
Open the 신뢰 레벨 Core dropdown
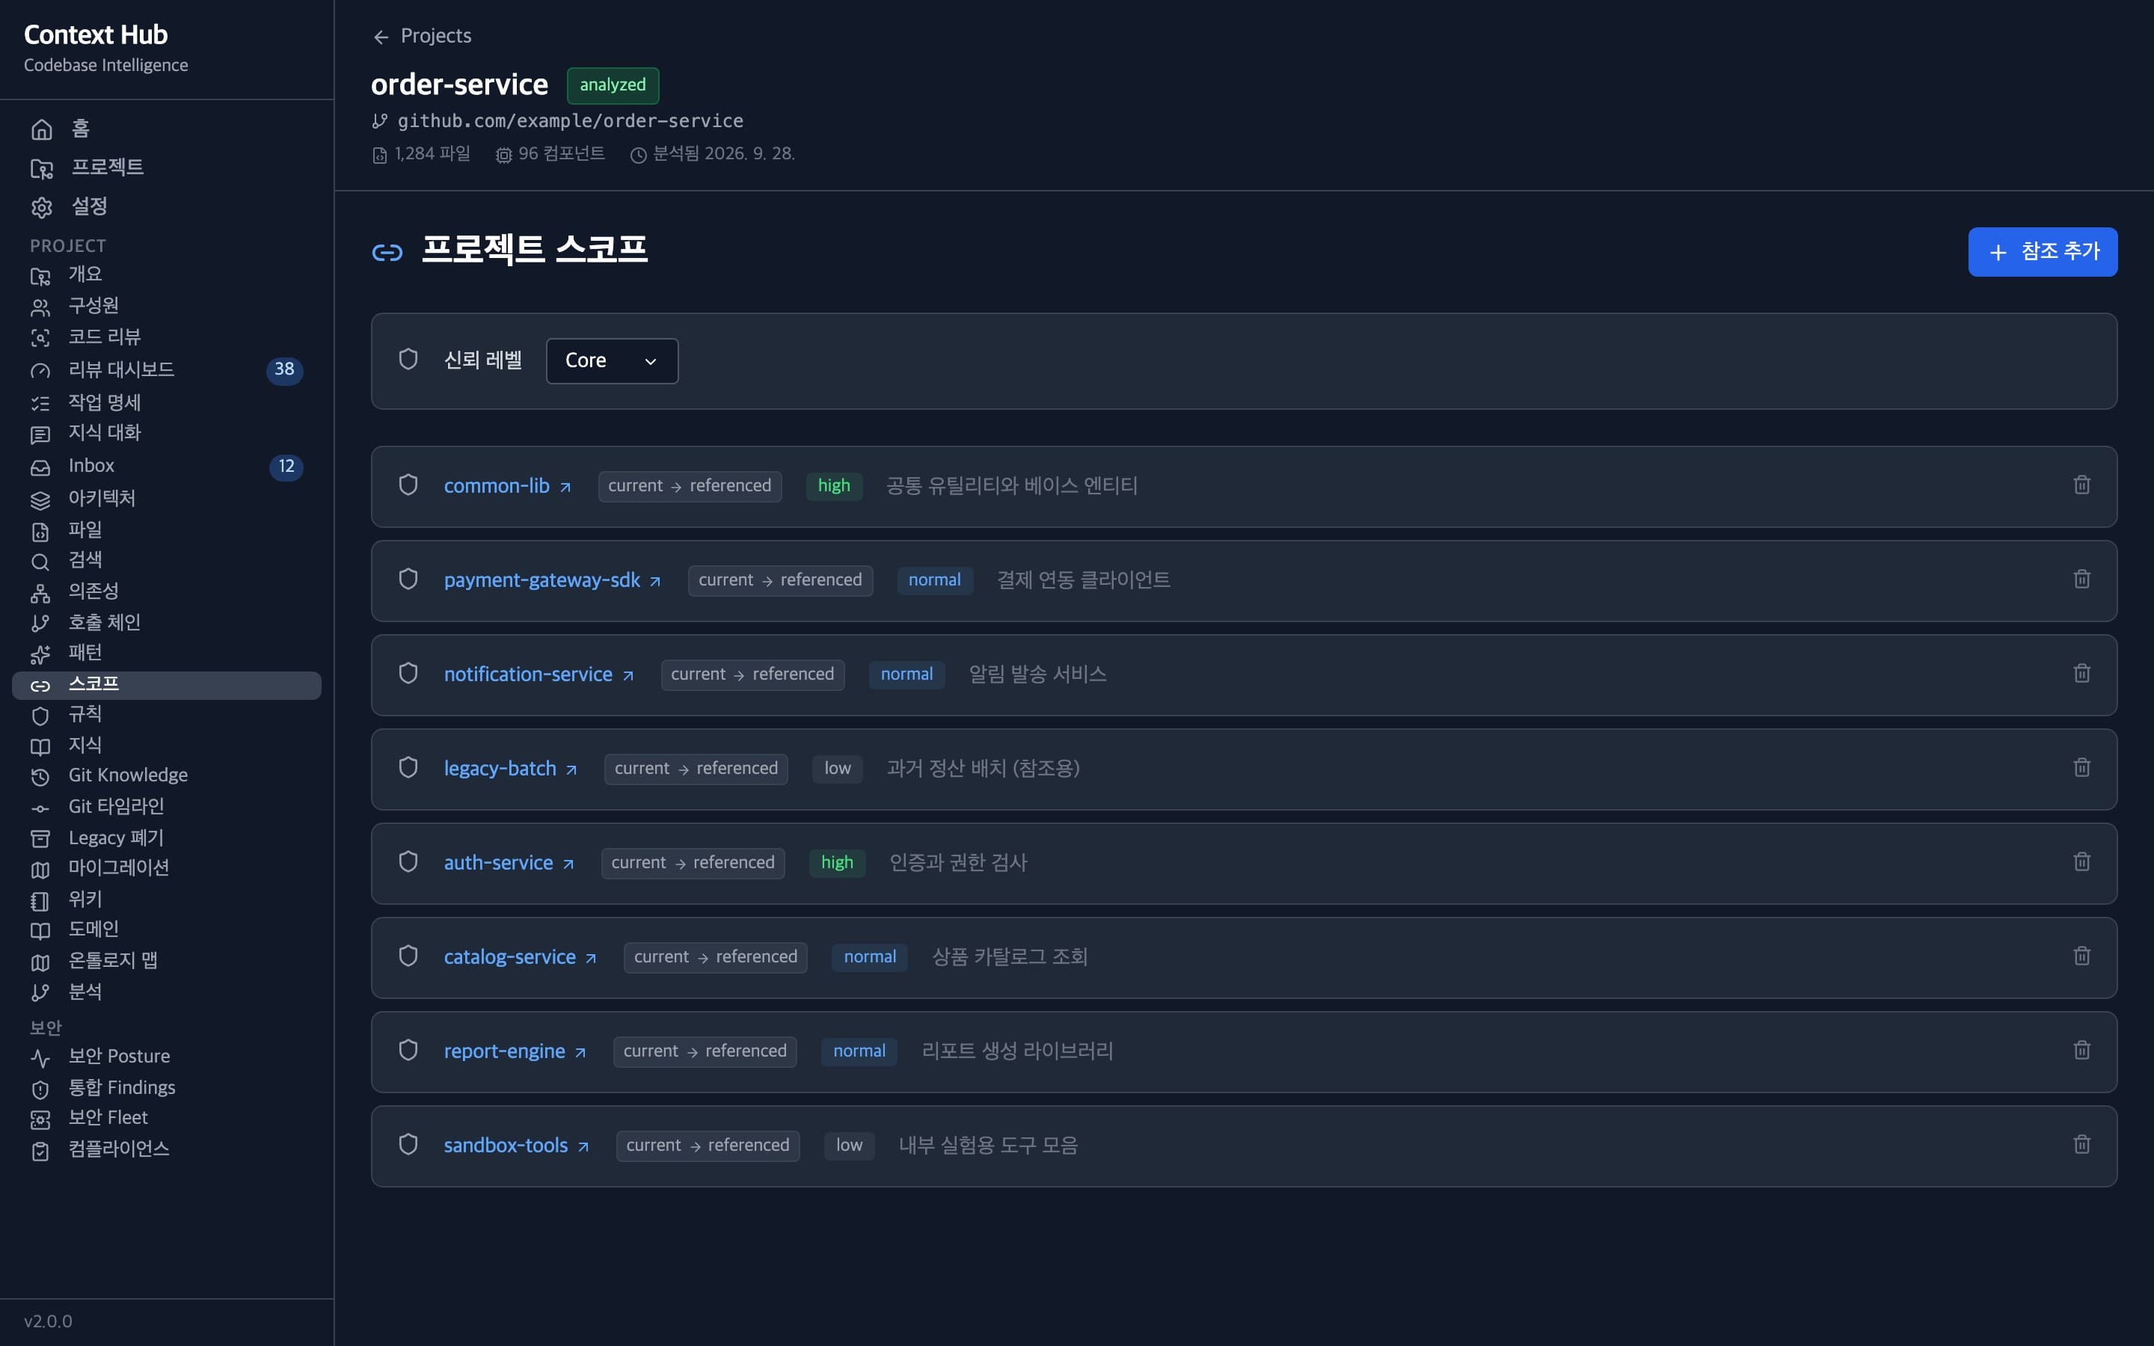click(612, 361)
